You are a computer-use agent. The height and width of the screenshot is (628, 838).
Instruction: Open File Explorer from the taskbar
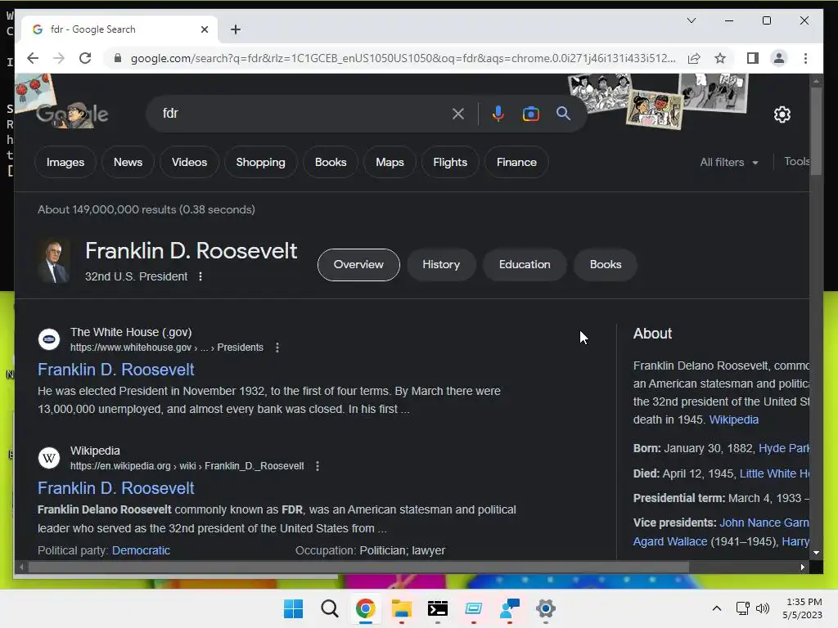[x=401, y=608]
